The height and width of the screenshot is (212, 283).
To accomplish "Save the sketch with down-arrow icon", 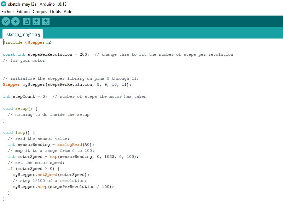I will tap(46, 22).
